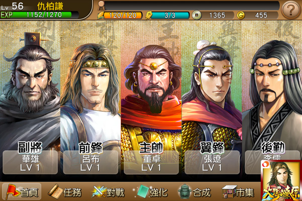Viewport: 302px width, 201px height.
Task: Tap the gold G coin icon
Action: coord(241,15)
